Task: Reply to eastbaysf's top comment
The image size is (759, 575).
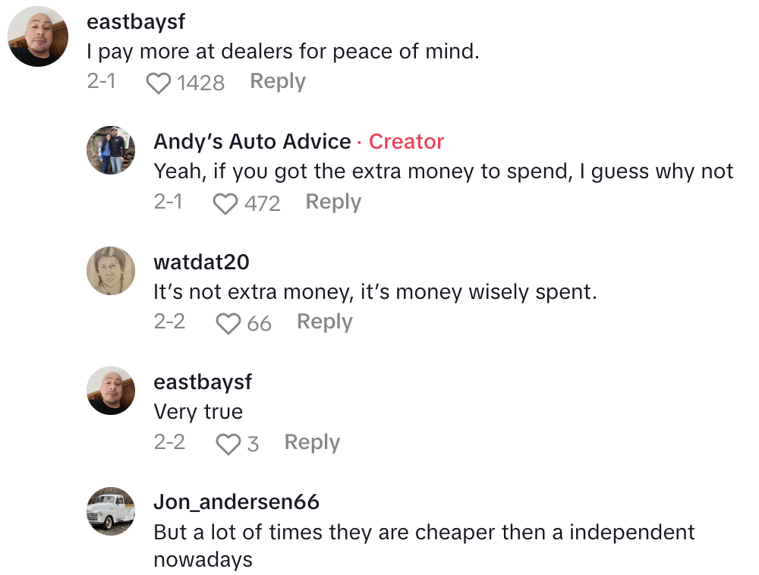Action: click(x=277, y=81)
